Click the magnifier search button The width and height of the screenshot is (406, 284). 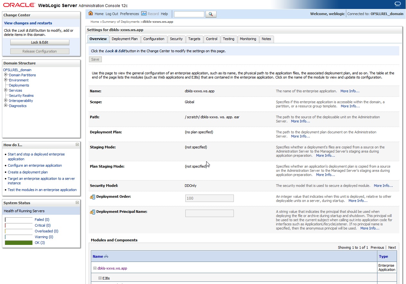(x=211, y=14)
